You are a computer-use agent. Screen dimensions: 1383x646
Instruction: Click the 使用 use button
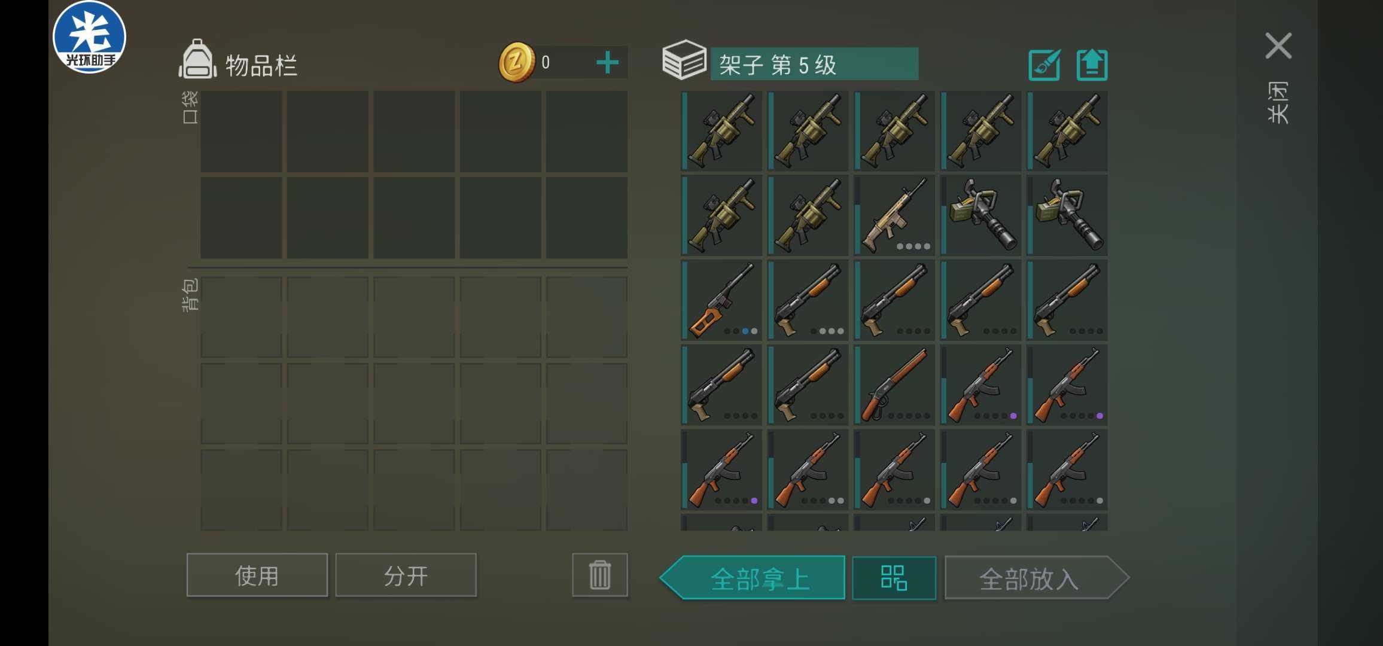(x=257, y=575)
